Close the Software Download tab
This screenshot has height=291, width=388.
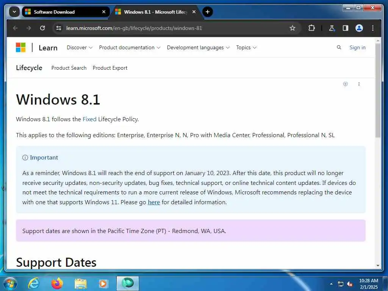click(x=104, y=12)
